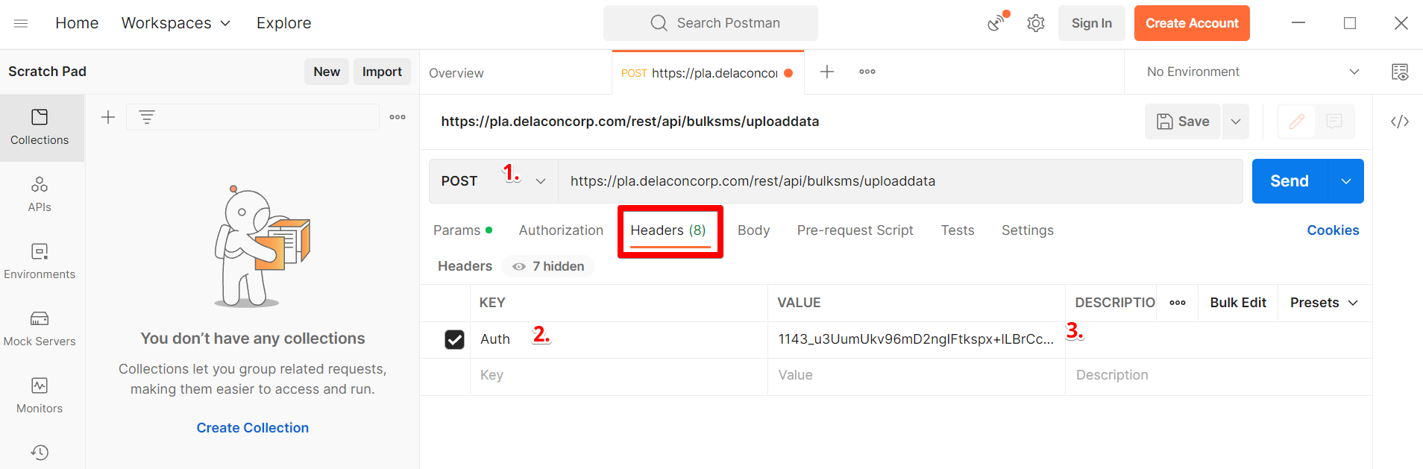1423x469 pixels.
Task: Open the hamburger menu icon
Action: (21, 23)
